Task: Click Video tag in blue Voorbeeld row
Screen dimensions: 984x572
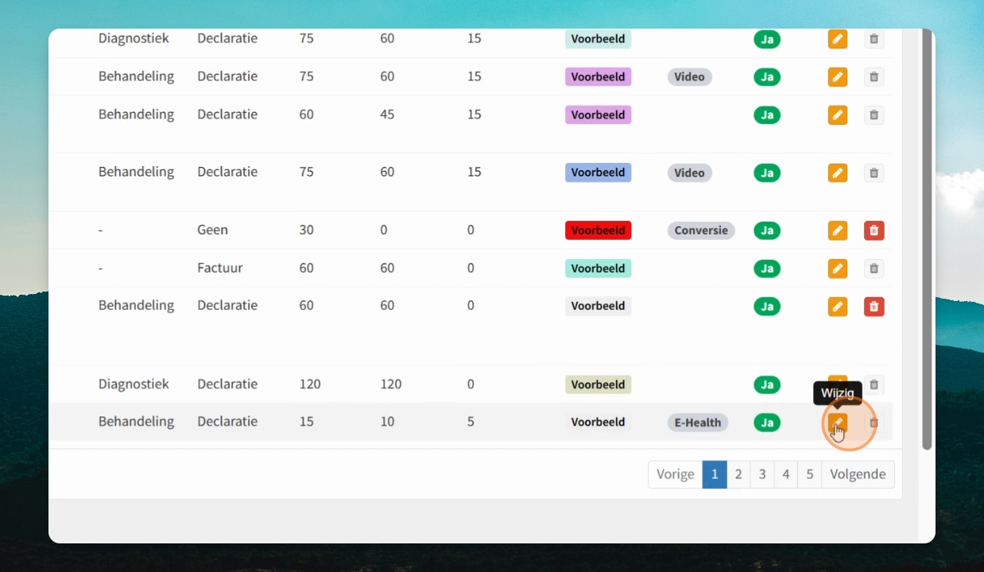Action: pos(689,172)
